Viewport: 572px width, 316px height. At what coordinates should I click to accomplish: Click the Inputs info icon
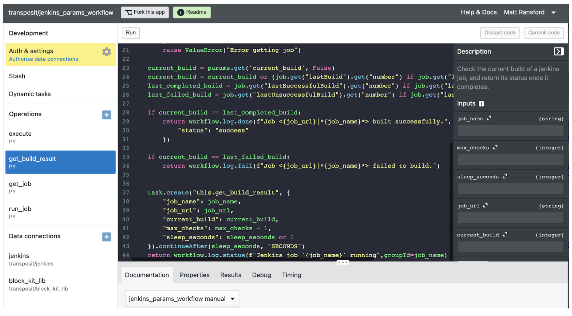pyautogui.click(x=481, y=104)
